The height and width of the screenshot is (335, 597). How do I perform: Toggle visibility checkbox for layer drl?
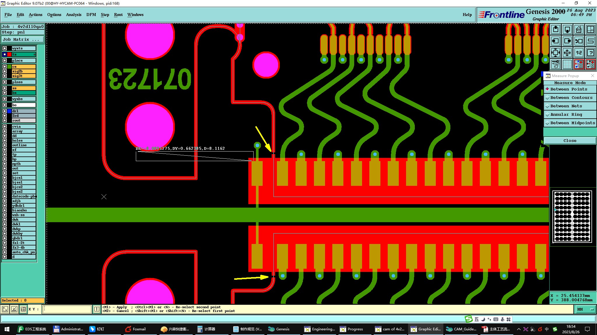[x=5, y=111]
